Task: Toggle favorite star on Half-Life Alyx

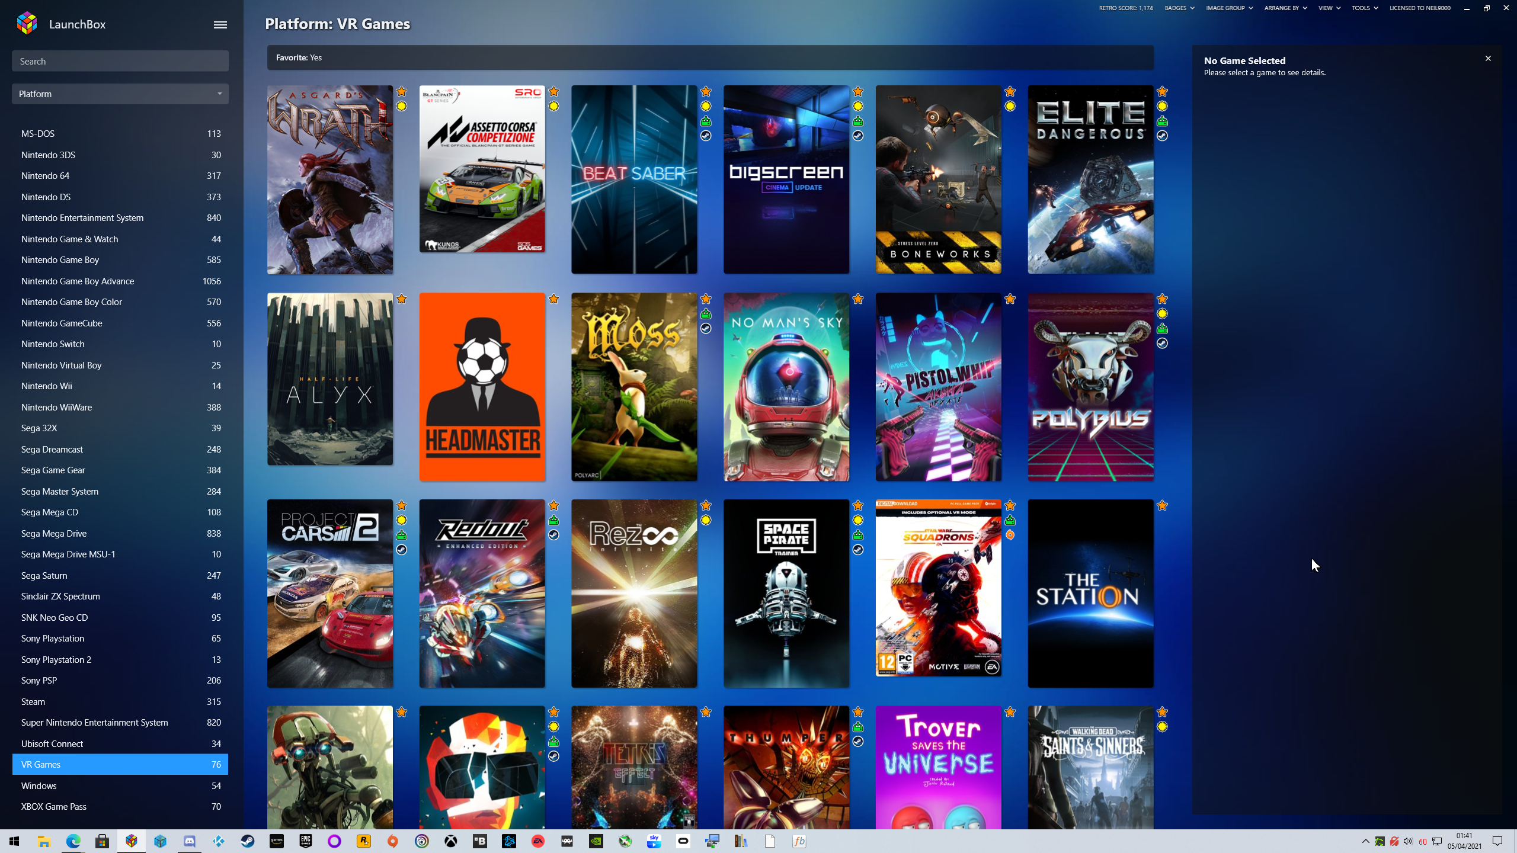Action: click(x=402, y=299)
